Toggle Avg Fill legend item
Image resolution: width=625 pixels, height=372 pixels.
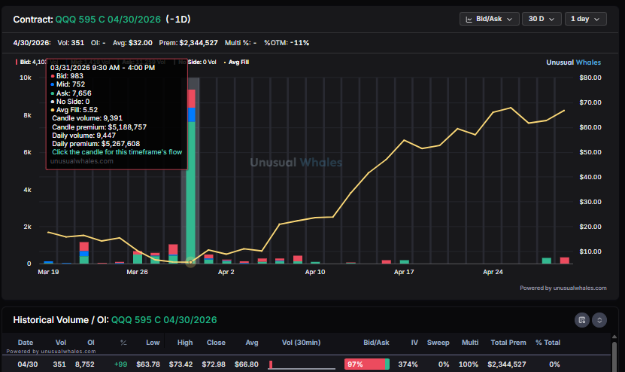(236, 62)
